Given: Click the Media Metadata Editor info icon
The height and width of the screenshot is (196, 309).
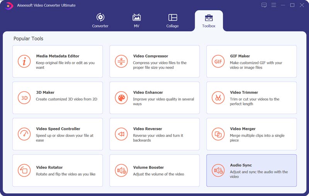Looking at the screenshot, I should pos(24,61).
